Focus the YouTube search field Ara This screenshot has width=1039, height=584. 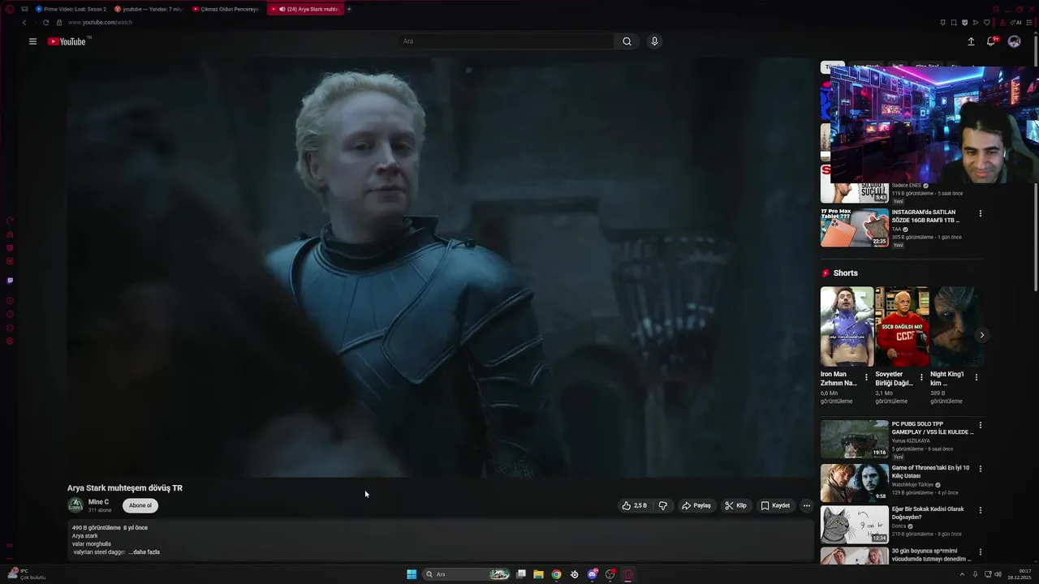(x=507, y=41)
